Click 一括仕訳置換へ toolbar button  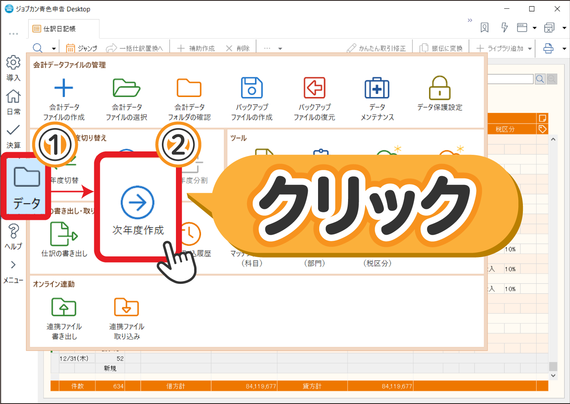pos(134,48)
